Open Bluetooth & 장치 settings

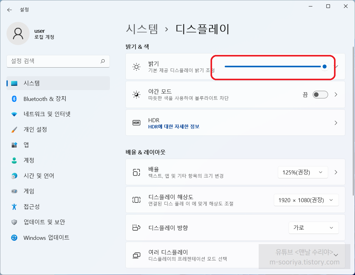45,99
